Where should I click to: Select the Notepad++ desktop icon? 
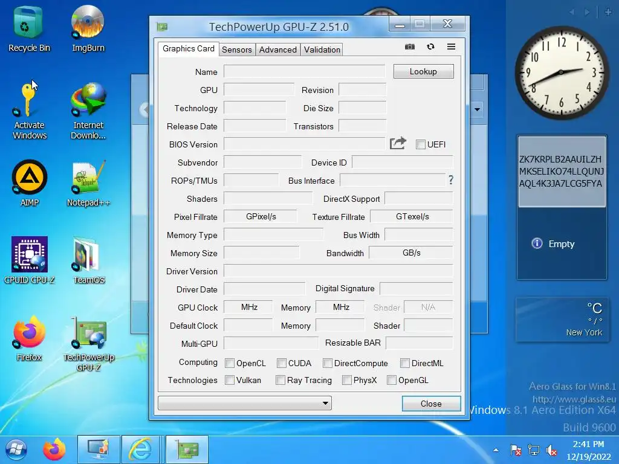point(88,183)
